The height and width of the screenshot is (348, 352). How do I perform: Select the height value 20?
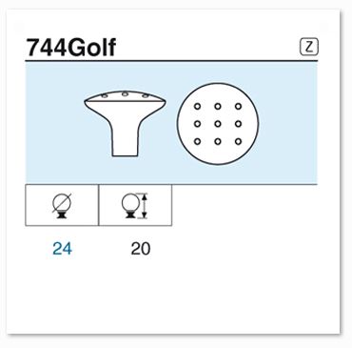(141, 249)
